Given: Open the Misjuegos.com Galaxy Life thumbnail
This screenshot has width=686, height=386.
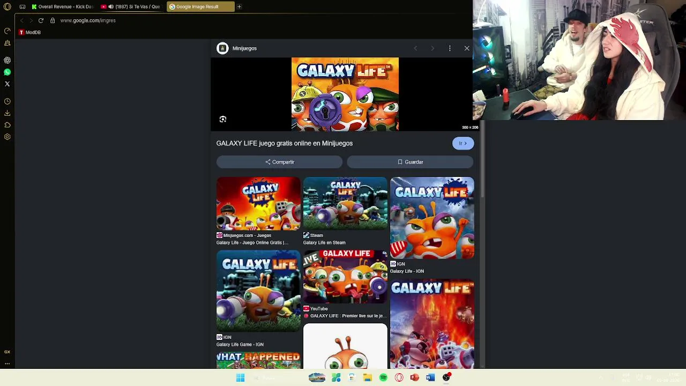Looking at the screenshot, I should 258,204.
